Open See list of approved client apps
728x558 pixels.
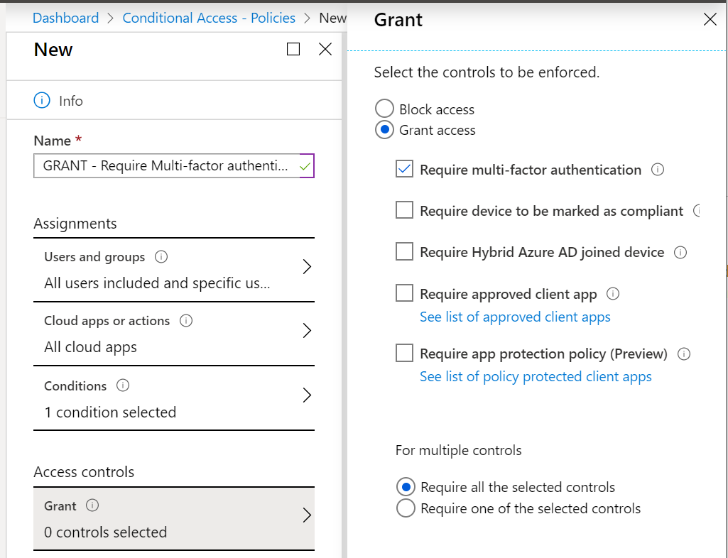pos(515,317)
